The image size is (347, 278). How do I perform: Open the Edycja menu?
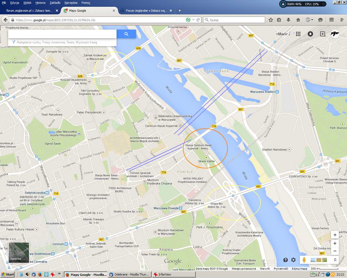15,3
